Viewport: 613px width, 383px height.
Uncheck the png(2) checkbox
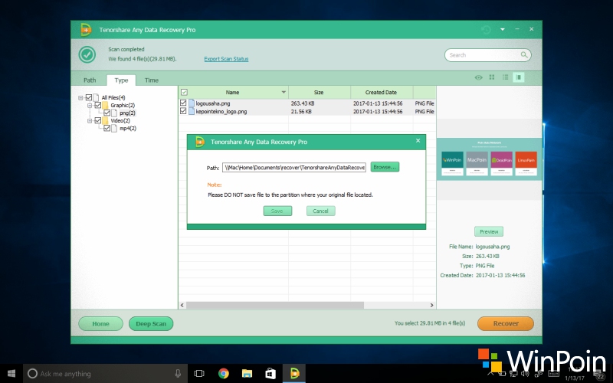107,113
